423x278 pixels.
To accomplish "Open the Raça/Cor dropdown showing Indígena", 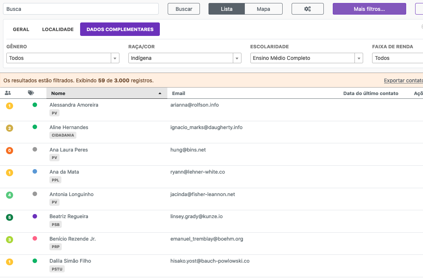I will pos(185,58).
